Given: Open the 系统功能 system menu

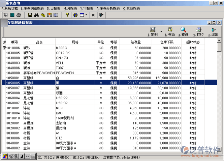Looking at the screenshot, I should click(10, 8).
